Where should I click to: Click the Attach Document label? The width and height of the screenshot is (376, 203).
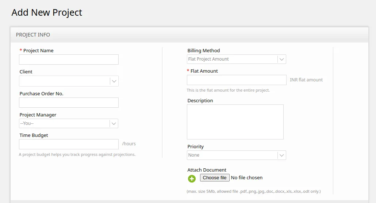coord(207,170)
